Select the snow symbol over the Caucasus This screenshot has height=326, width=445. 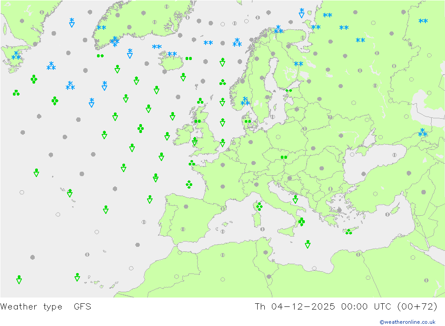(423, 133)
